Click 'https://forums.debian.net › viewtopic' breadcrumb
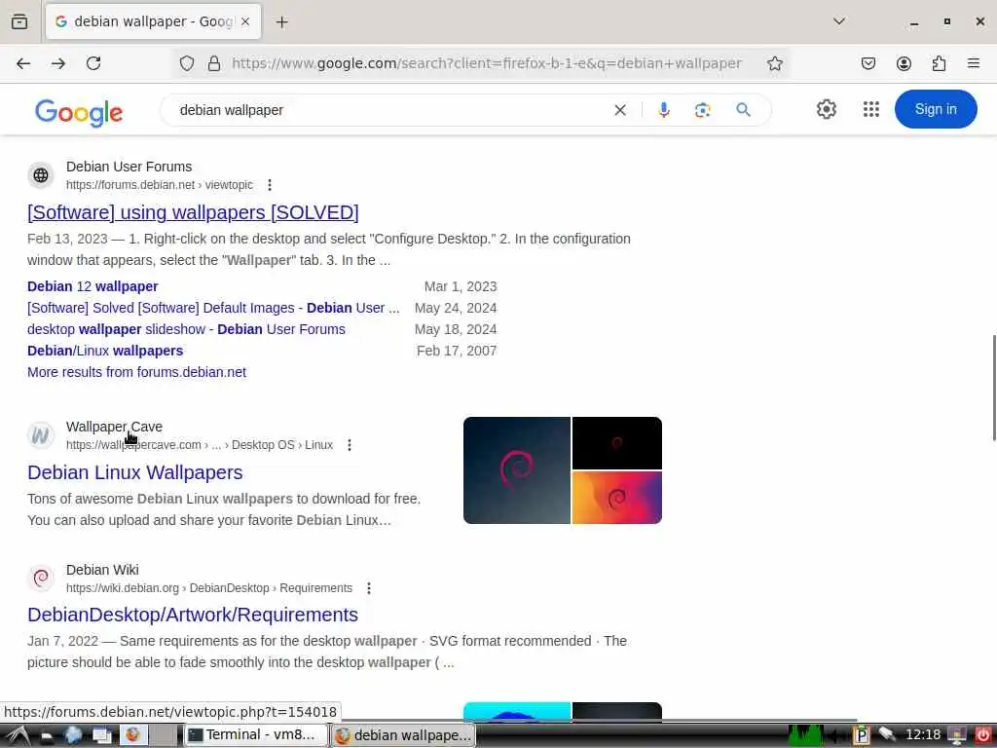The image size is (997, 748). click(160, 185)
